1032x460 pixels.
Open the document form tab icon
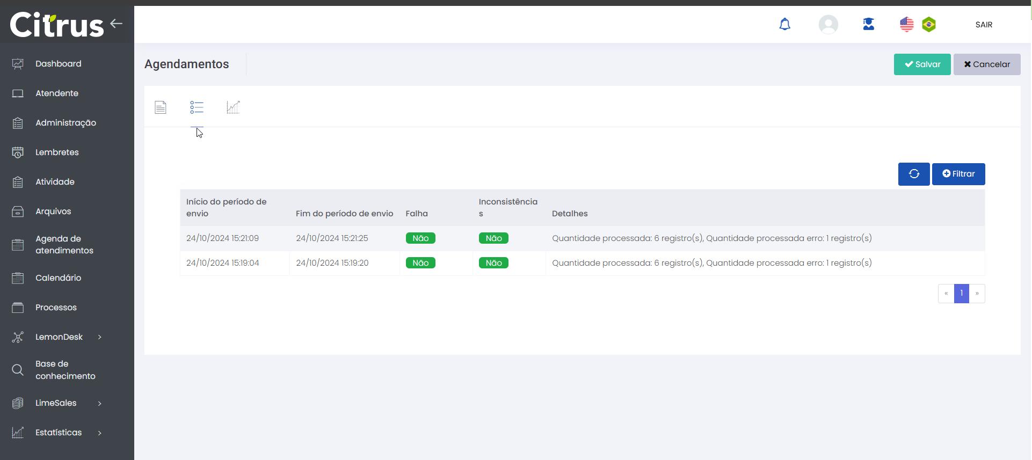tap(161, 107)
